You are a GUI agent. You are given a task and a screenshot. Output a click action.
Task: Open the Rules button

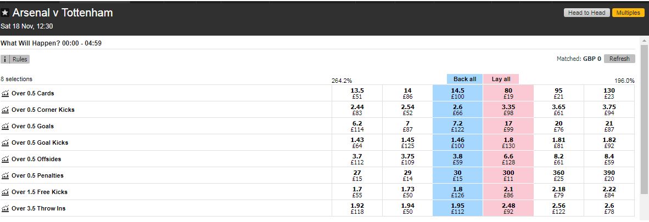[x=20, y=59]
